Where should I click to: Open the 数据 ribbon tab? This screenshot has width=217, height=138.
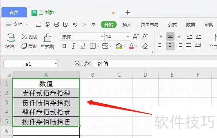191,25
